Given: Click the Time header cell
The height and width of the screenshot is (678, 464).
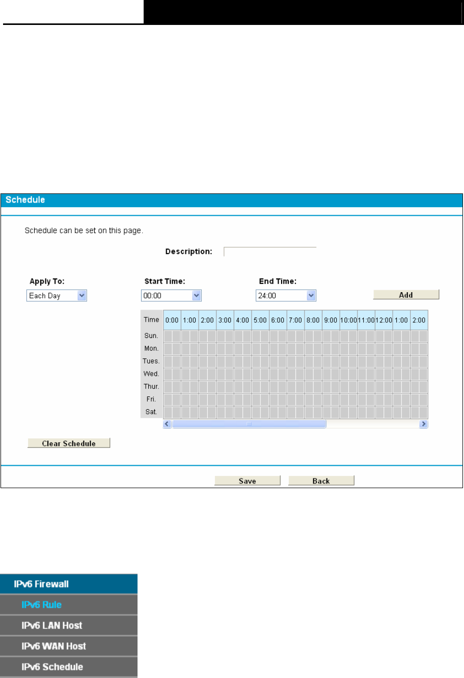Looking at the screenshot, I should click(151, 320).
